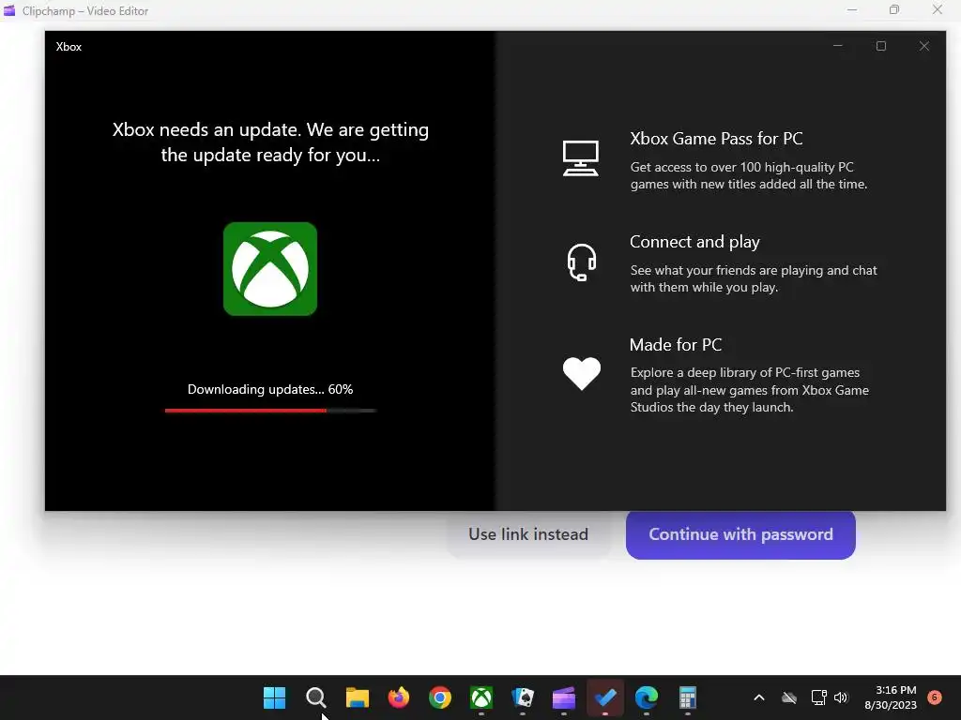Minimize the Clipchamp window
961x720 pixels.
click(852, 9)
